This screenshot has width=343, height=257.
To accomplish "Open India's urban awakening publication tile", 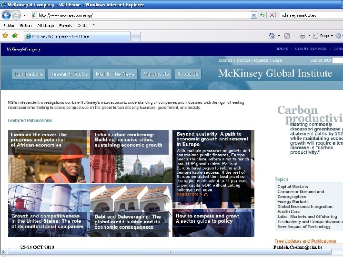I will click(131, 157).
